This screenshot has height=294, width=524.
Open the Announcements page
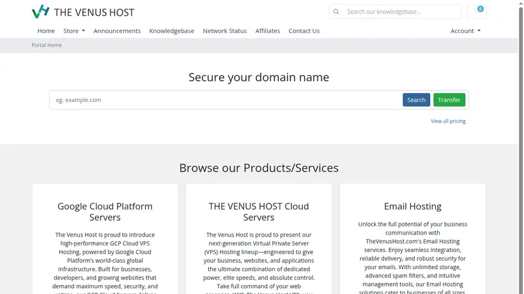[x=117, y=31]
